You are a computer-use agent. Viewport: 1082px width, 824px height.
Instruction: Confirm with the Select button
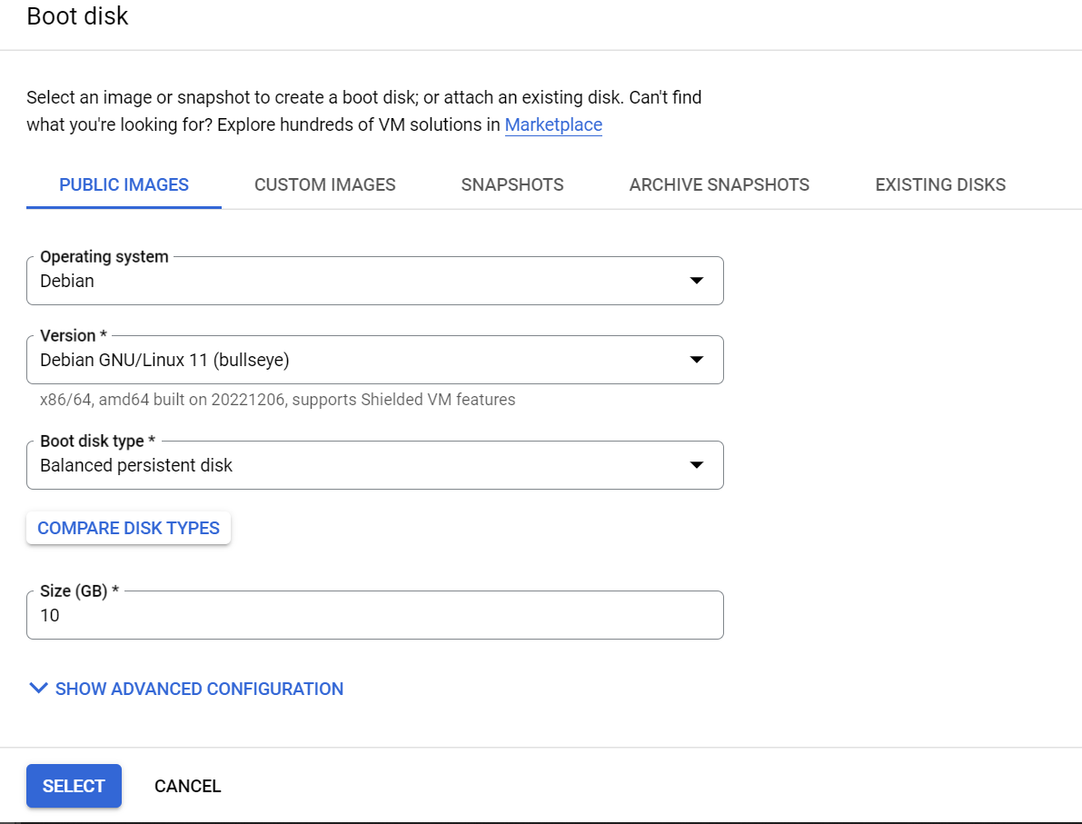(x=74, y=786)
